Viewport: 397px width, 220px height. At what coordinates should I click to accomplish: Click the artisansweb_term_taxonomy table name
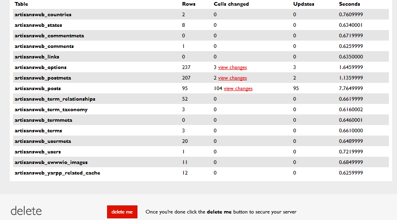(51, 110)
